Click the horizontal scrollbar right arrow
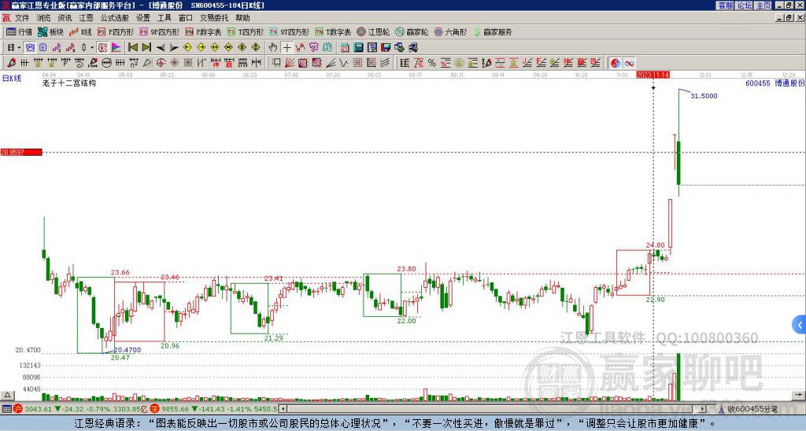Image resolution: width=806 pixels, height=431 pixels. 702,409
